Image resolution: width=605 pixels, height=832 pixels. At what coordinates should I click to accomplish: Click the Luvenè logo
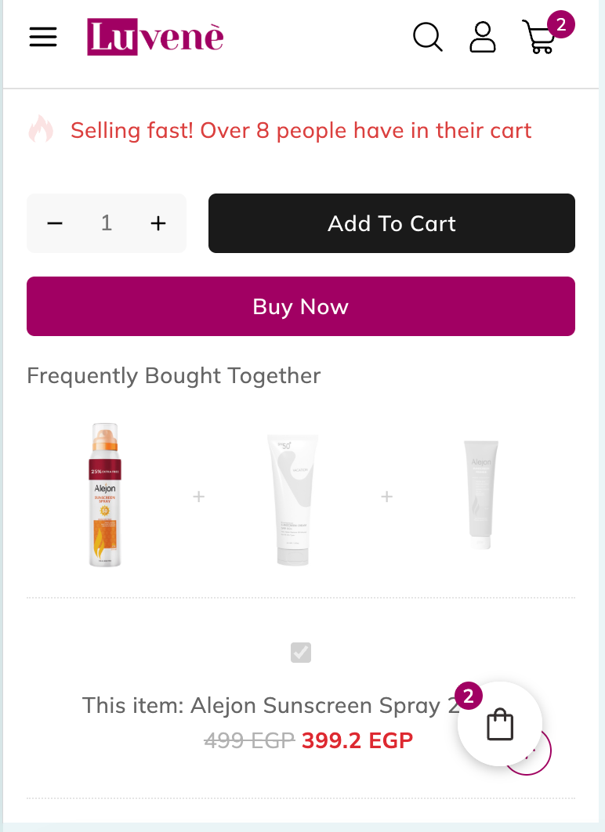[155, 37]
